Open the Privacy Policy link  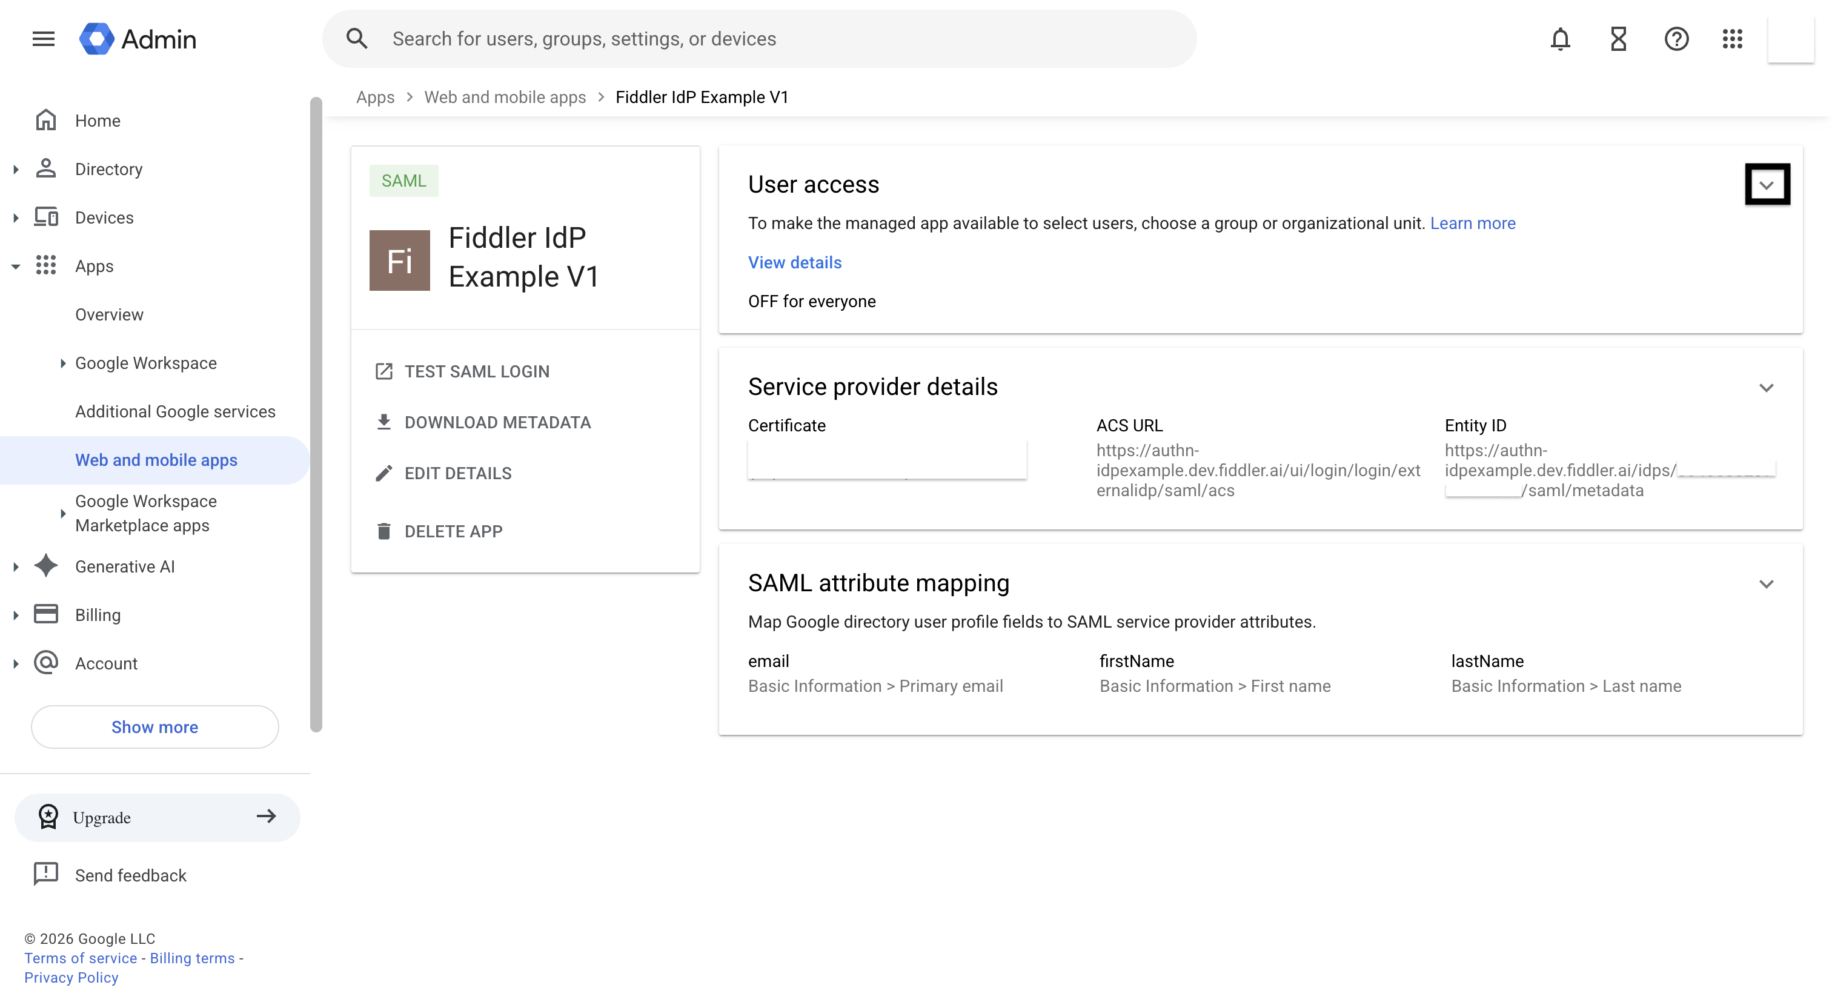(x=71, y=977)
